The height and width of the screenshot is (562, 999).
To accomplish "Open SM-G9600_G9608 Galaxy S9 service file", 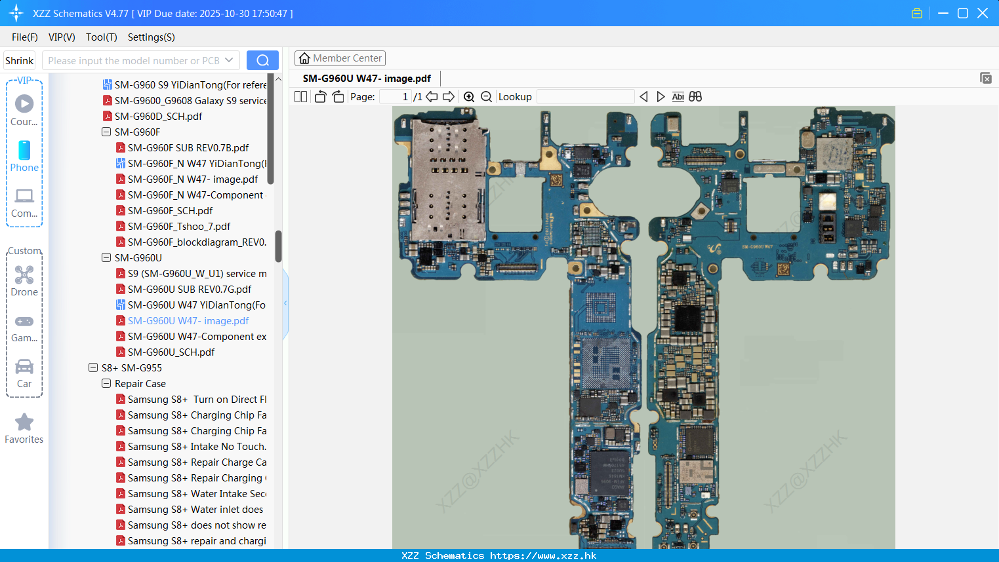I will [190, 100].
